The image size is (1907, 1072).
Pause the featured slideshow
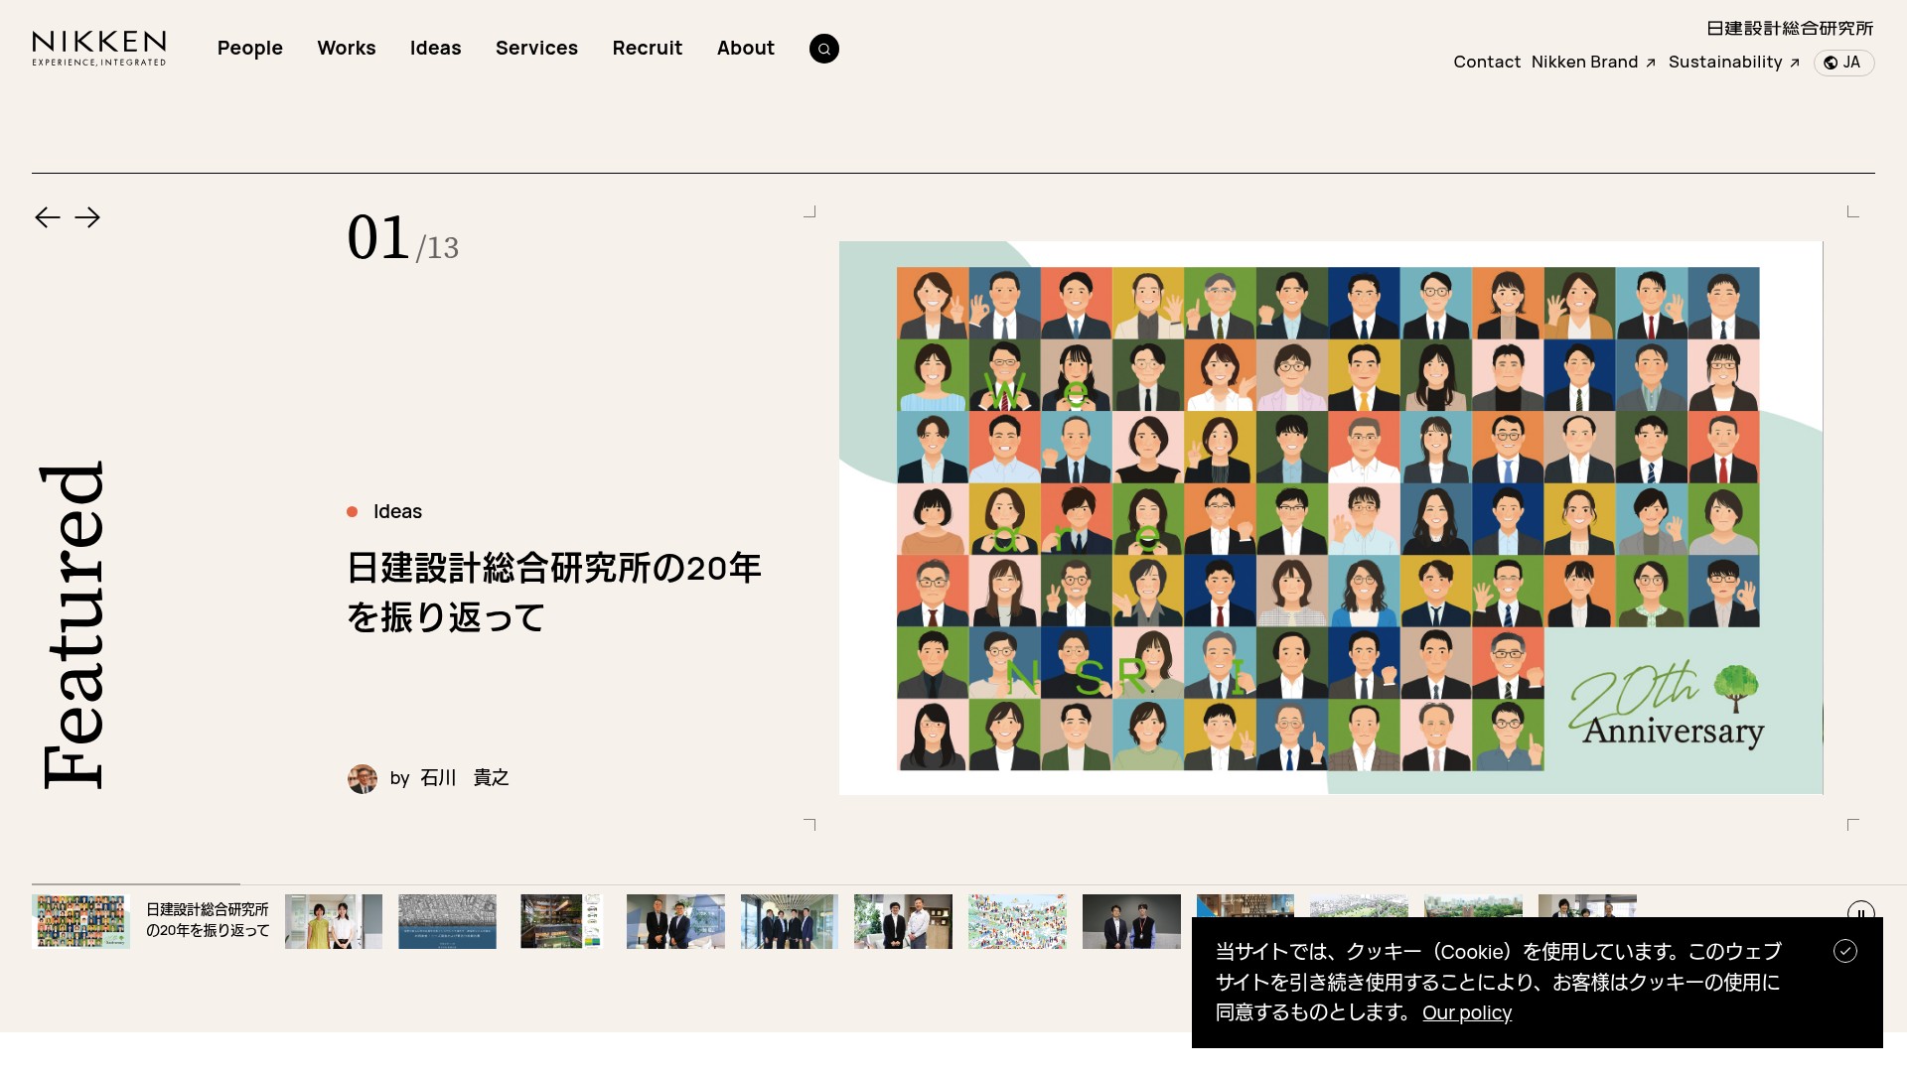point(1860,909)
